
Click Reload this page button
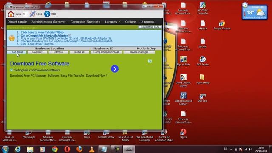150,27
